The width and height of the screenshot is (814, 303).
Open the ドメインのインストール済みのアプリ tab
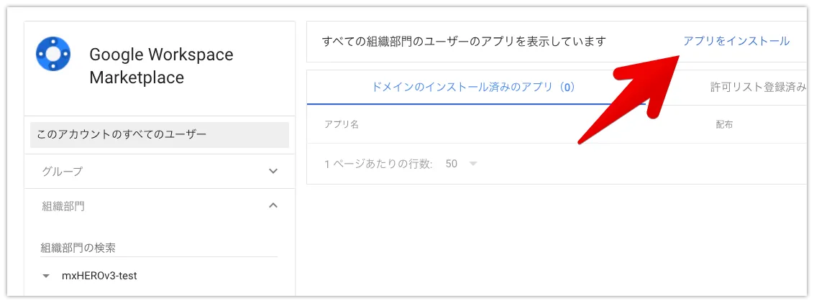pyautogui.click(x=474, y=88)
